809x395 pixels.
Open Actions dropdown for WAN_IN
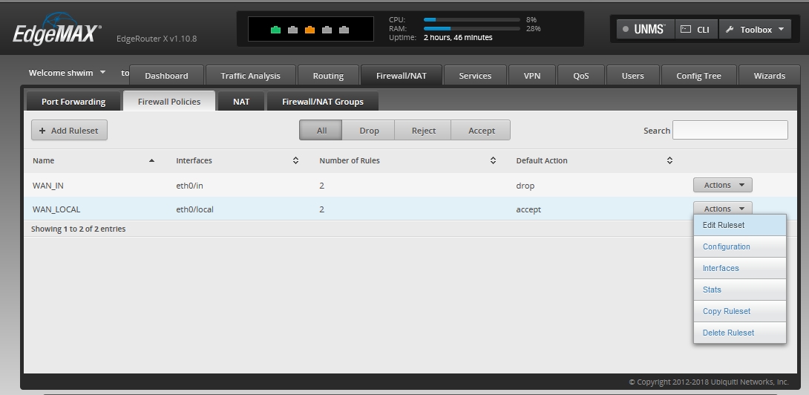[722, 185]
